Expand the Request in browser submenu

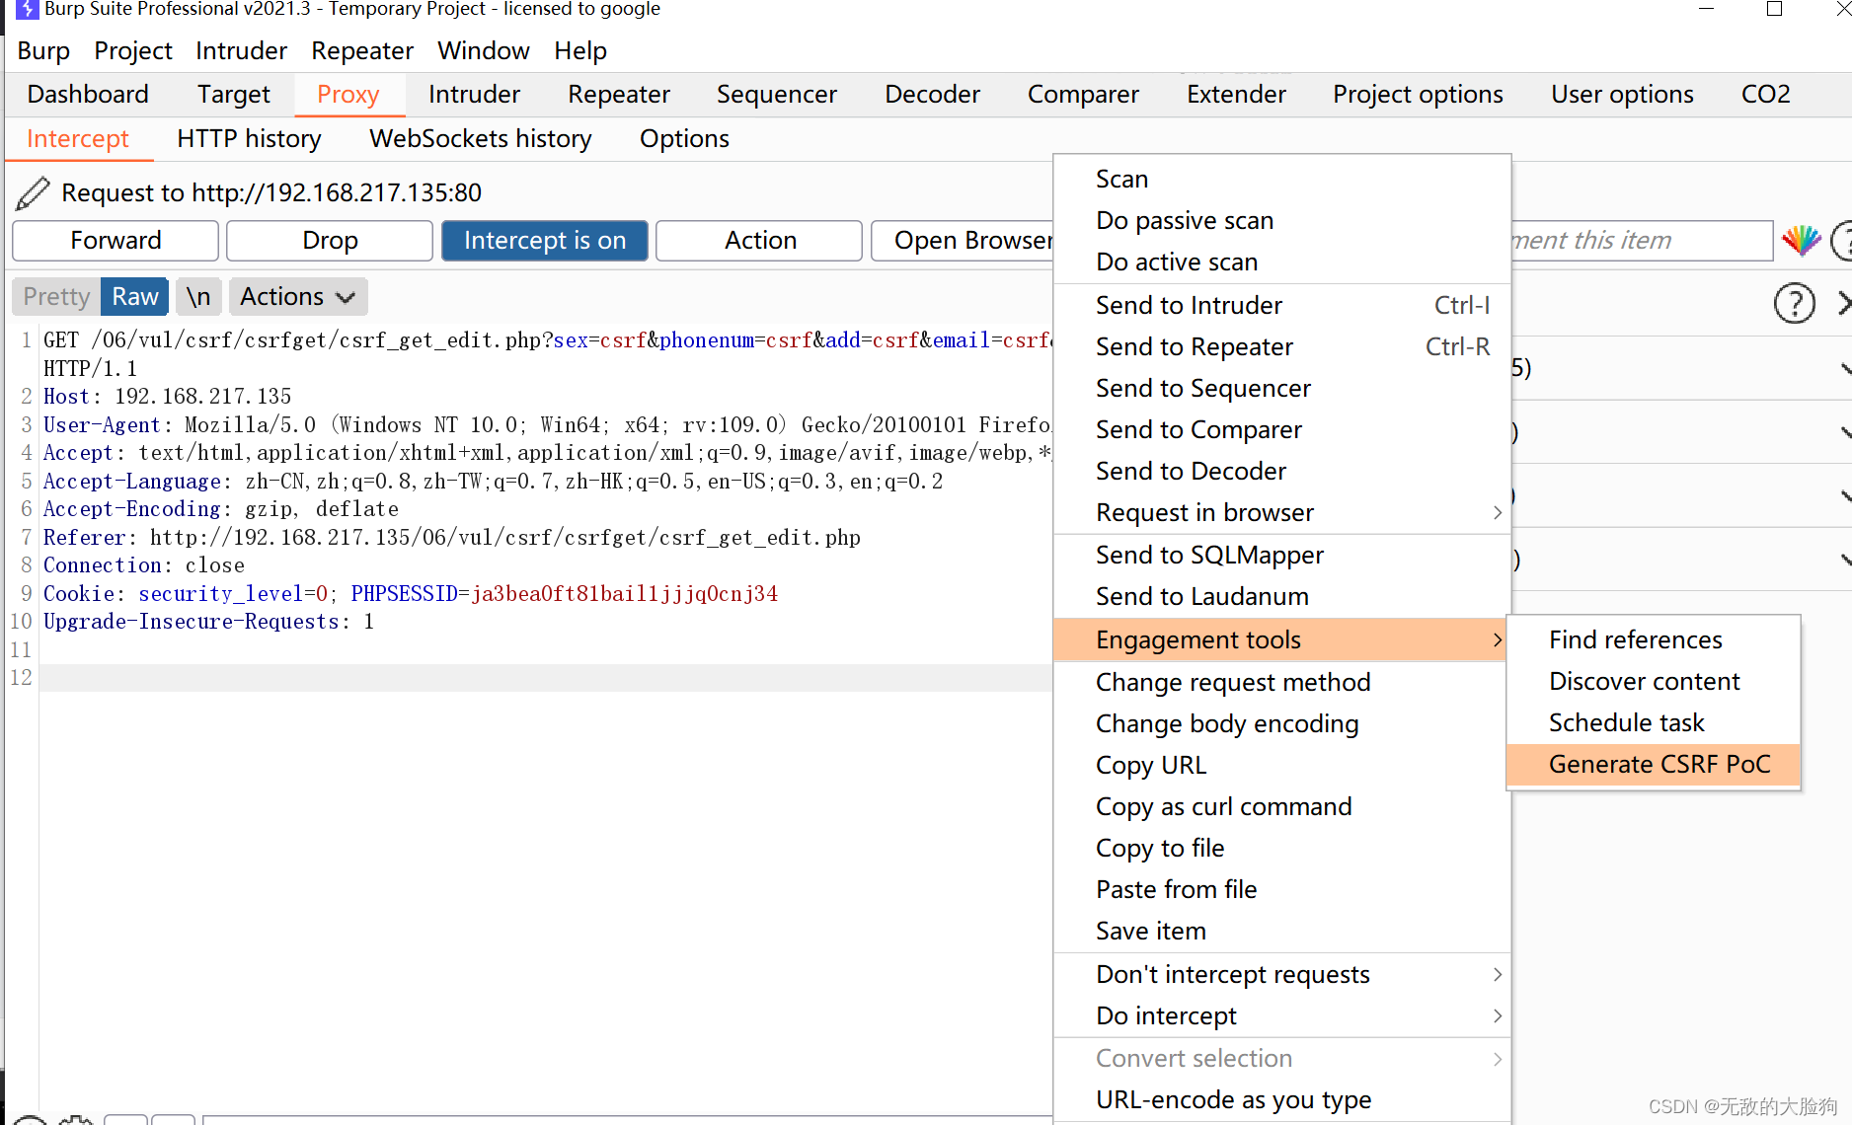(x=1282, y=513)
